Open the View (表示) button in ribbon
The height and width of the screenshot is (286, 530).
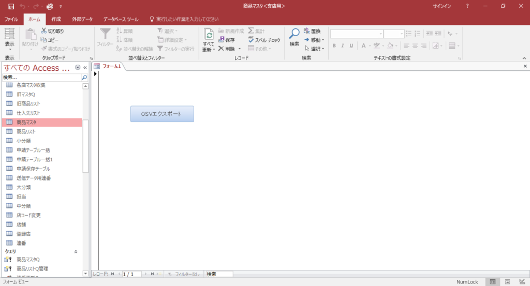[x=9, y=40]
